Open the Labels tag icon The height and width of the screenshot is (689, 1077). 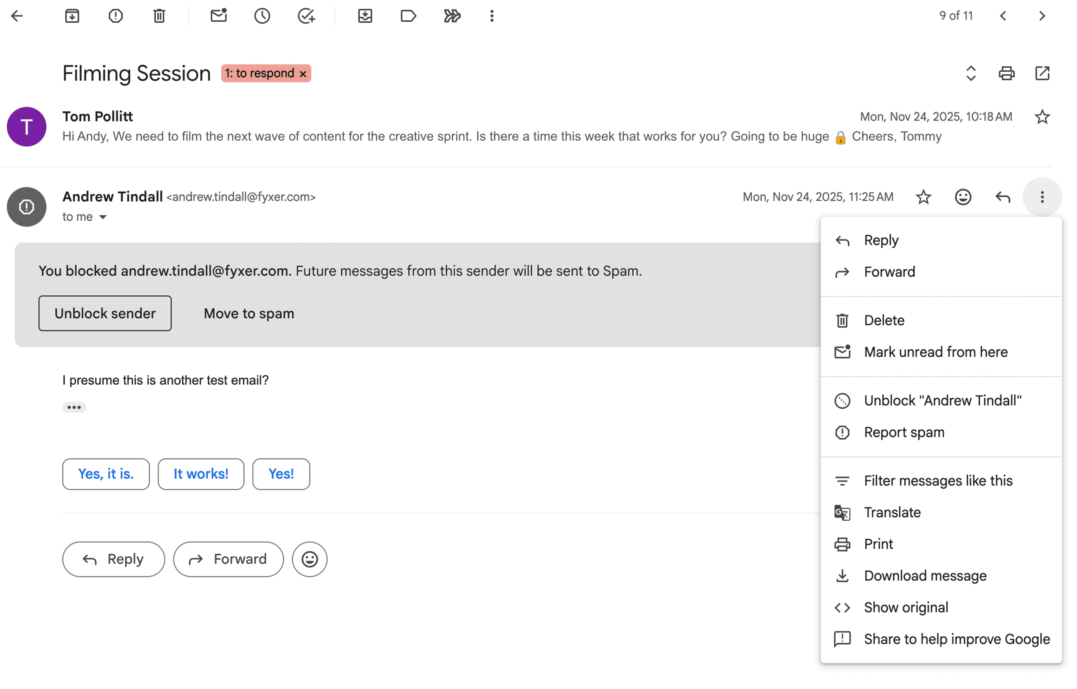pyautogui.click(x=408, y=16)
